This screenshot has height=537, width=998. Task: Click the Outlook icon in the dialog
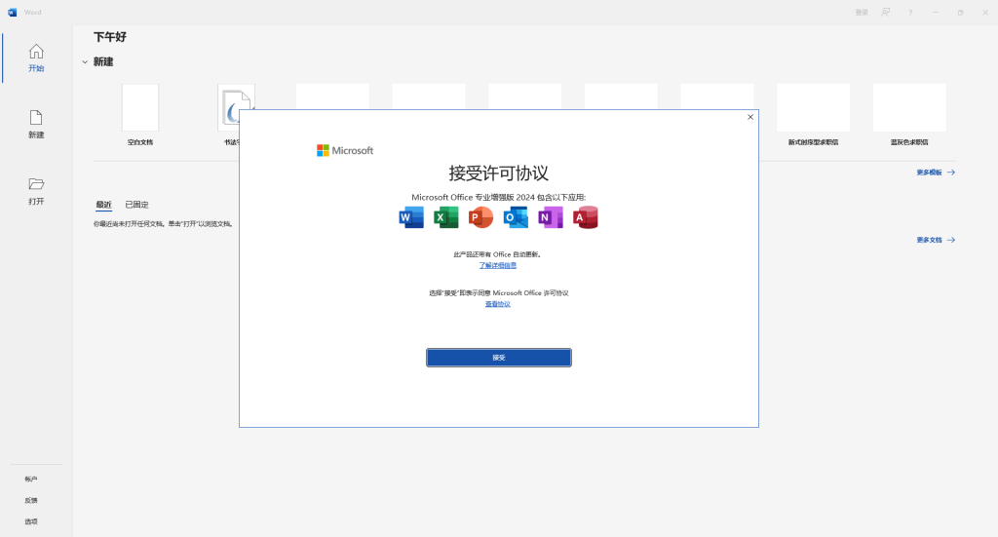[x=516, y=217]
